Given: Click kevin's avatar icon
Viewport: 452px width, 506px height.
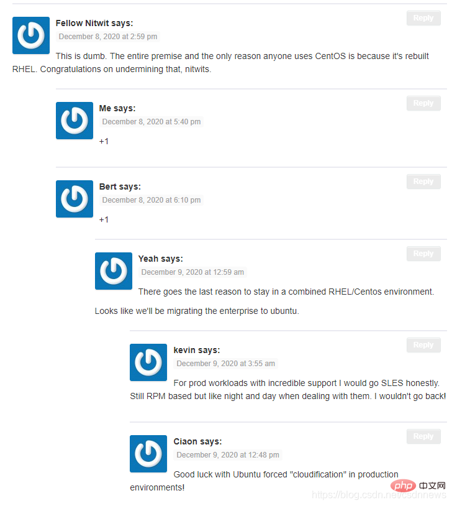Looking at the screenshot, I should [x=148, y=362].
